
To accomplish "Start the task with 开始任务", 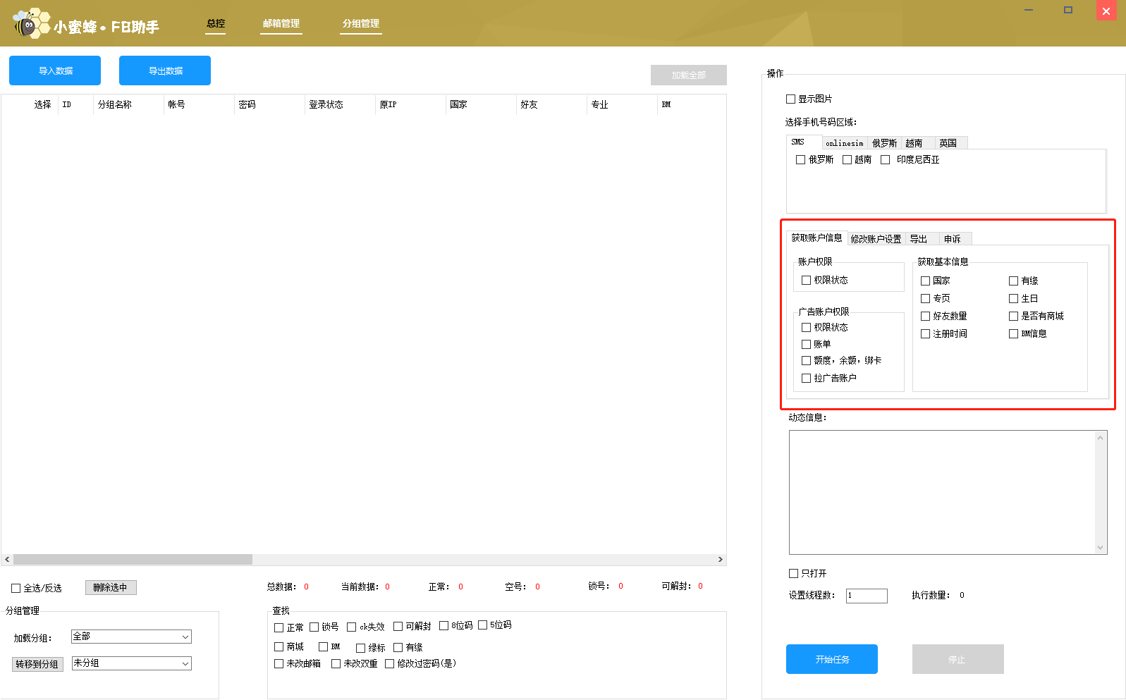I will click(x=832, y=659).
